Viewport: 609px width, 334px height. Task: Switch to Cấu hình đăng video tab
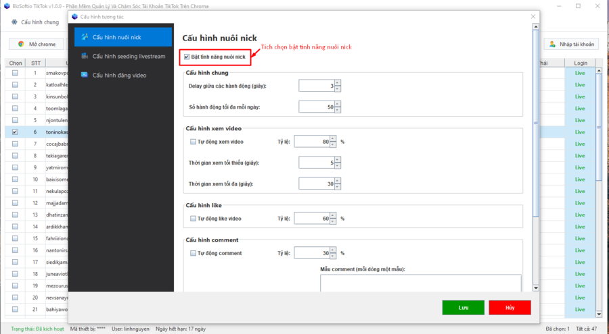pos(119,75)
